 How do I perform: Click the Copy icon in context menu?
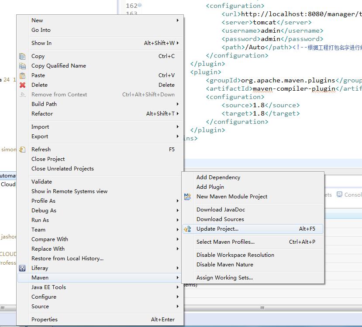point(22,56)
